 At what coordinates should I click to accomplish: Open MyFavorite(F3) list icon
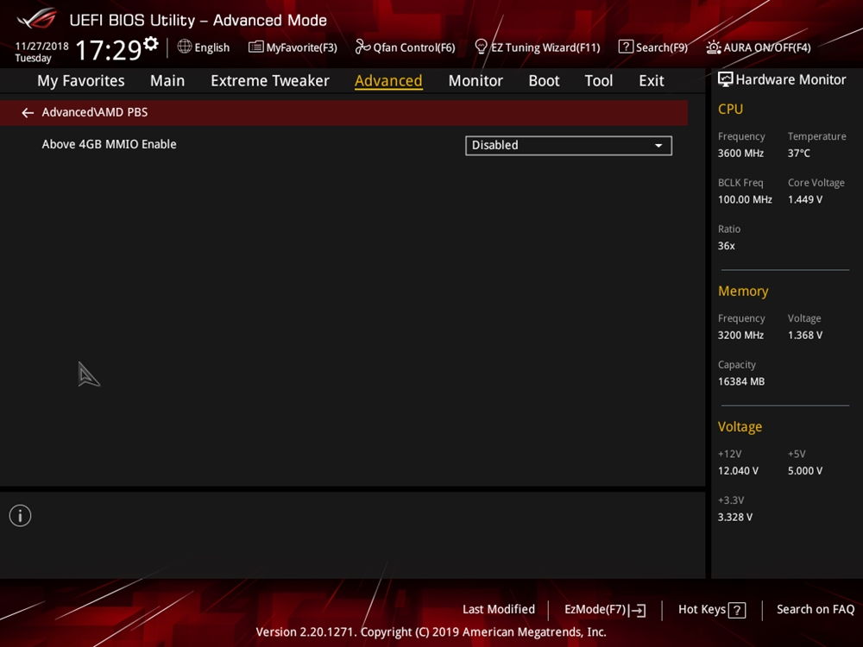[255, 47]
